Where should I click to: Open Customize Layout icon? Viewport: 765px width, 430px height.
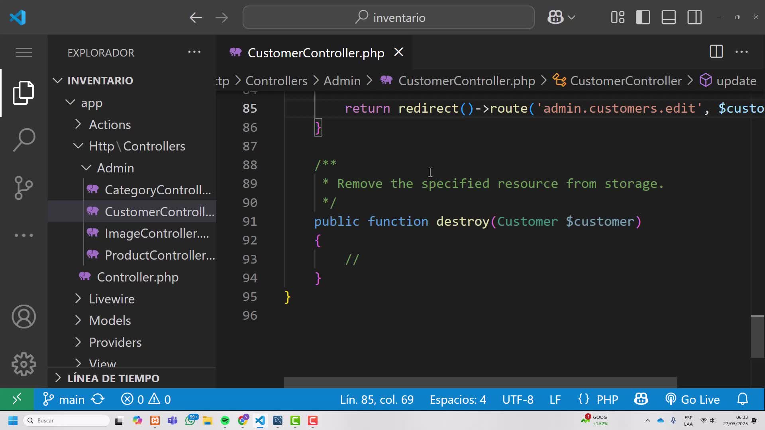(x=618, y=18)
